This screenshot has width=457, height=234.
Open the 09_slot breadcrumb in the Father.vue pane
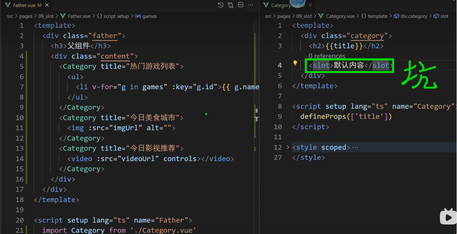(46, 16)
